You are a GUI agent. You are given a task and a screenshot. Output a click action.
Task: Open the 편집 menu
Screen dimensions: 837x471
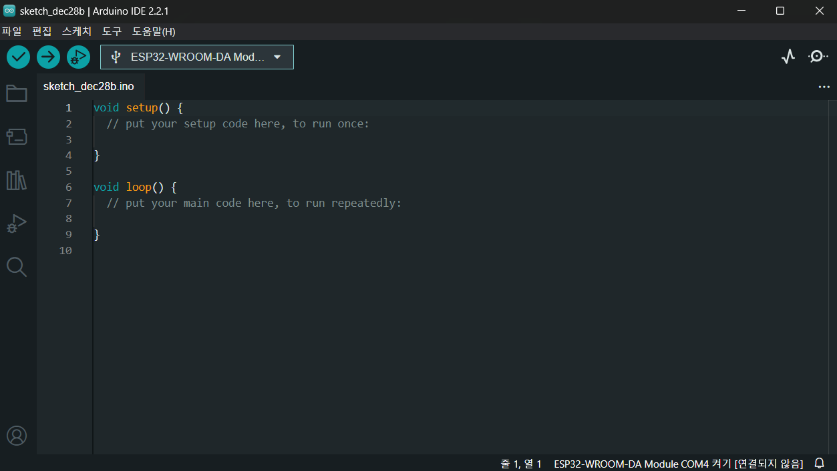pos(41,31)
